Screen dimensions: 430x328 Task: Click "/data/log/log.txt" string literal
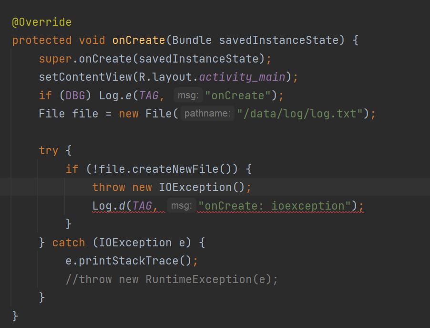(x=300, y=114)
